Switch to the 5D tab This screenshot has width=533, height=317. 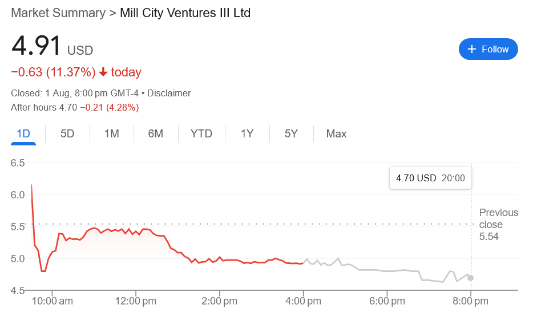click(67, 134)
